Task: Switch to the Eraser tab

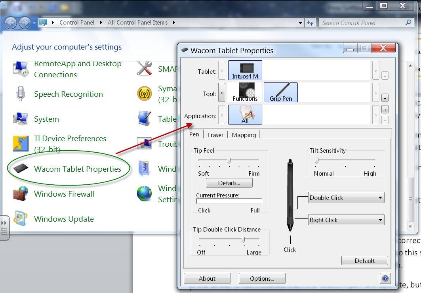Action: click(x=215, y=135)
